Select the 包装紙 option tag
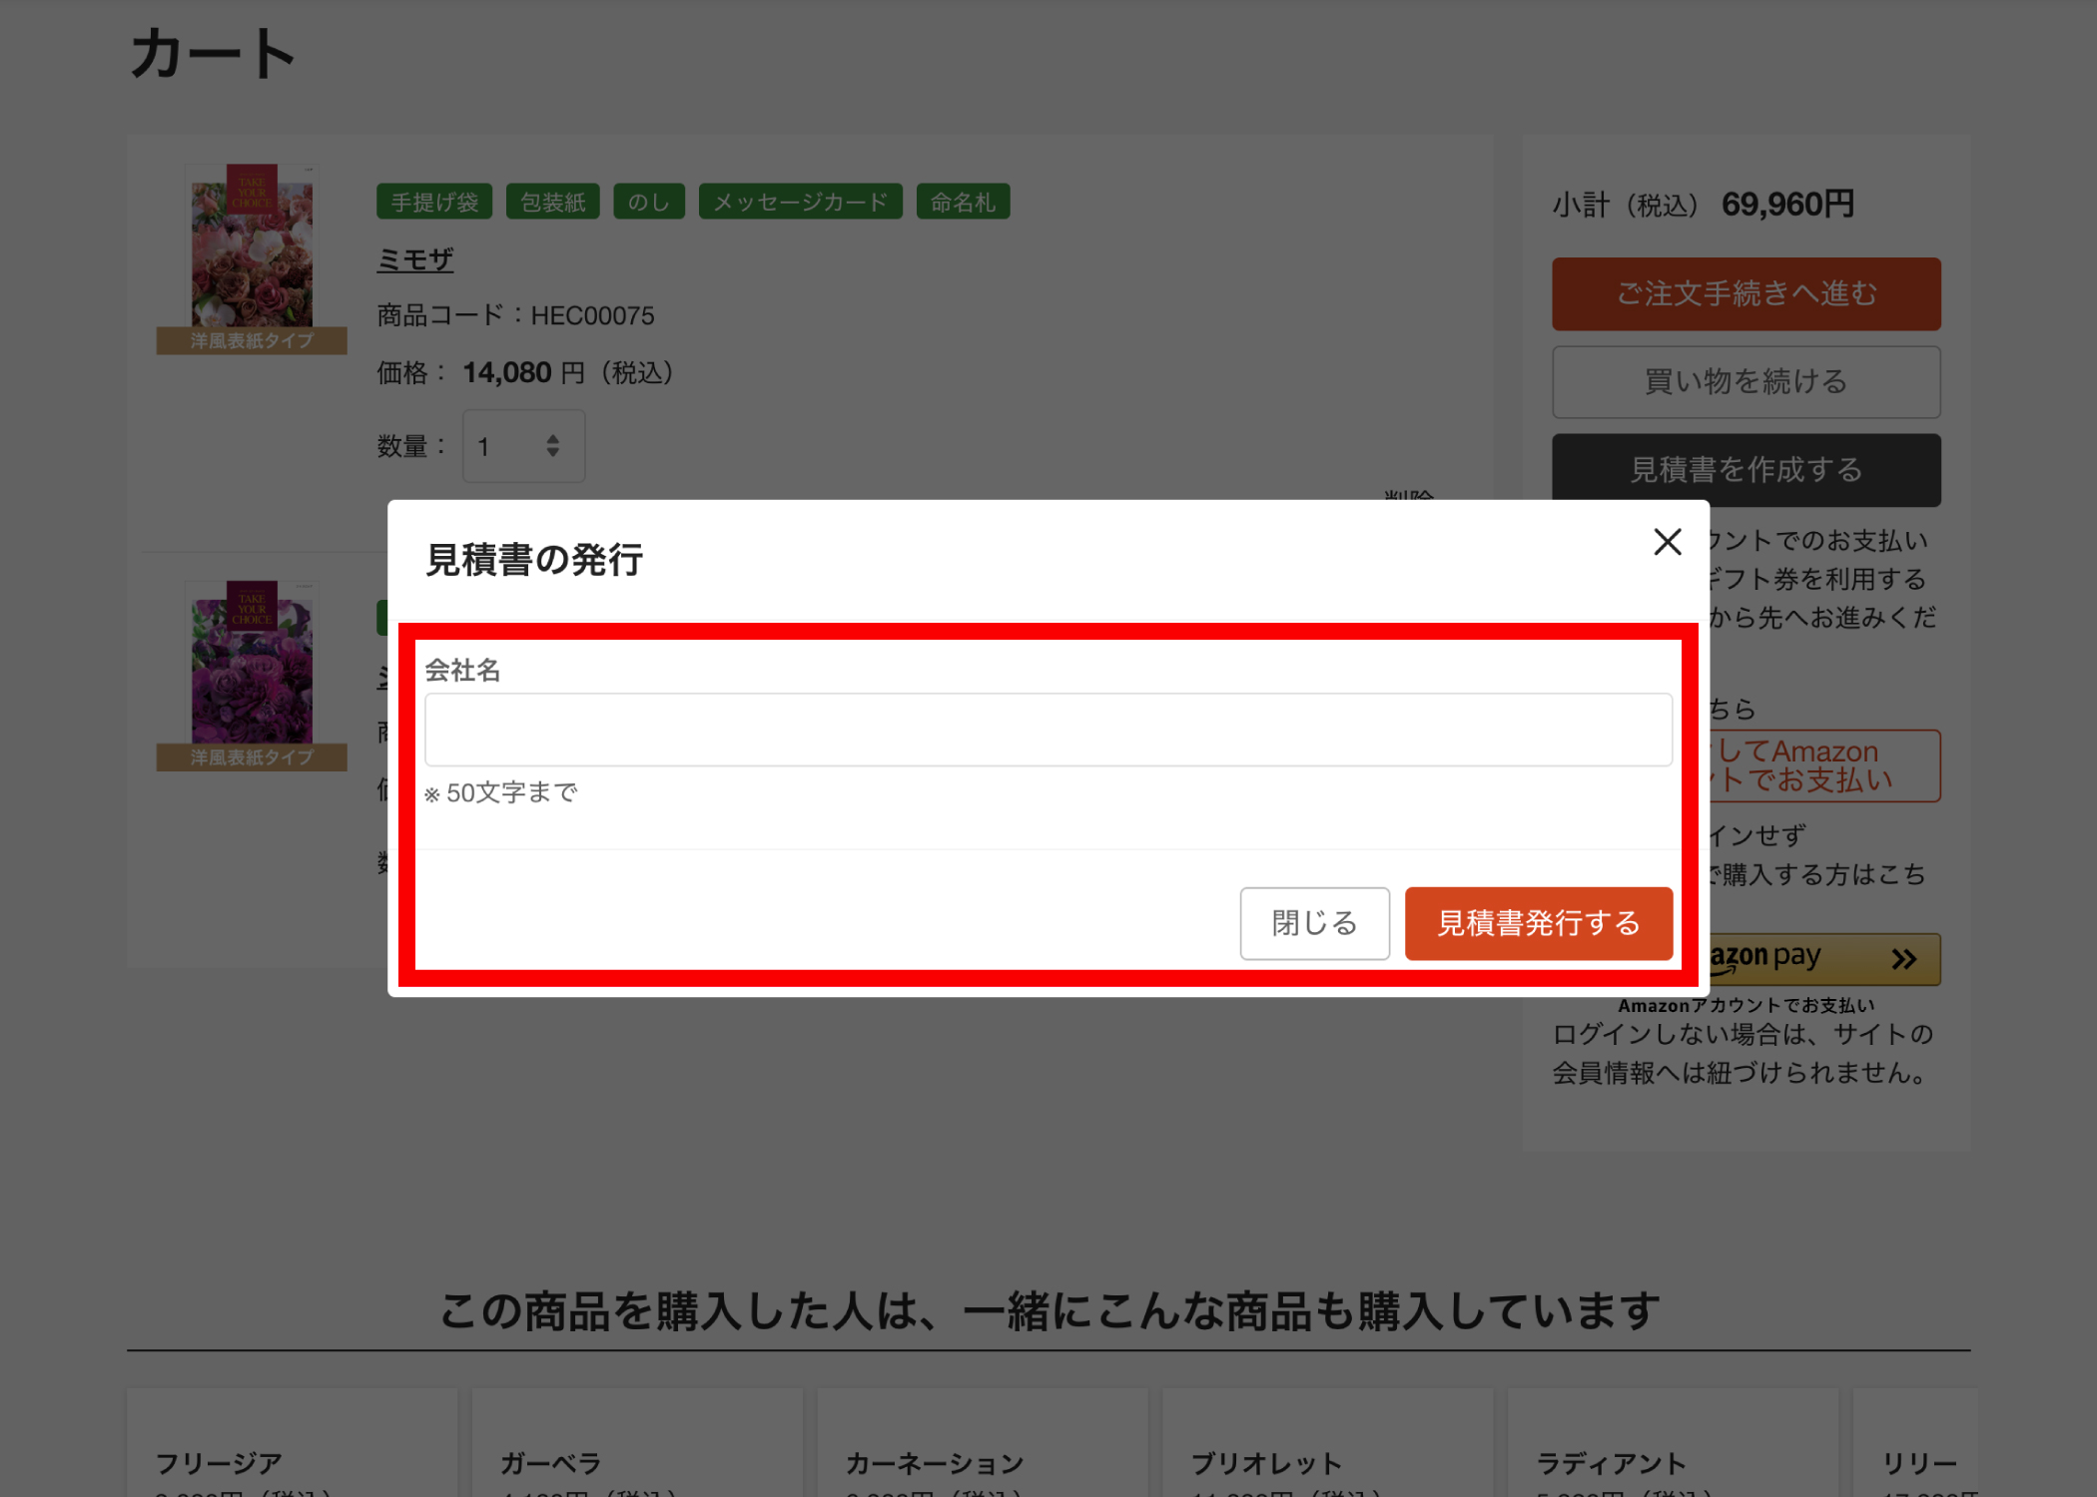The image size is (2097, 1497). point(552,201)
